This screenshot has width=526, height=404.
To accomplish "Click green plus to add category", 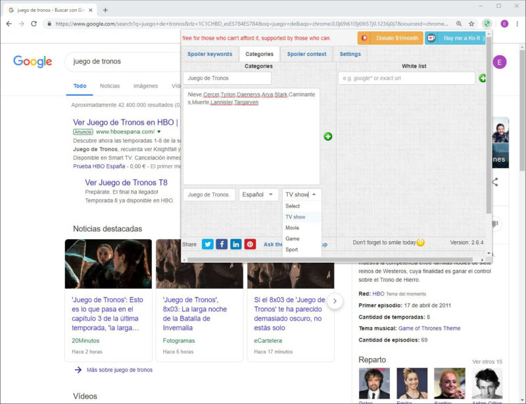I will pos(327,137).
